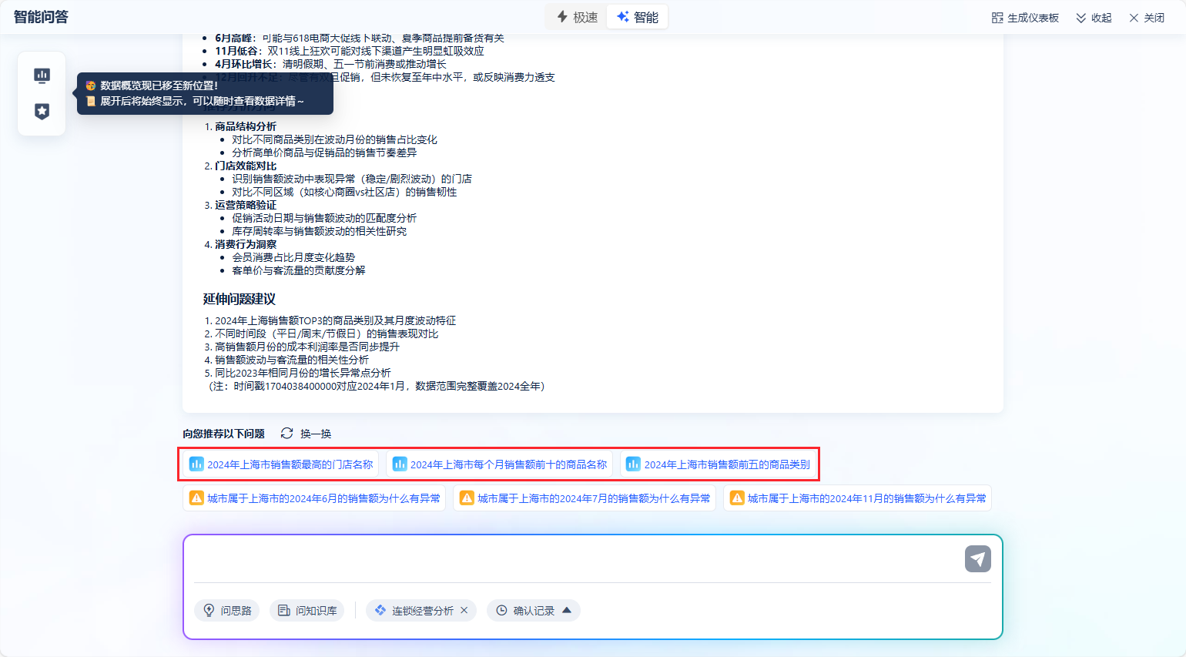Image resolution: width=1186 pixels, height=657 pixels.
Task: Click the 6月高峰 bullet line
Action: (360, 38)
